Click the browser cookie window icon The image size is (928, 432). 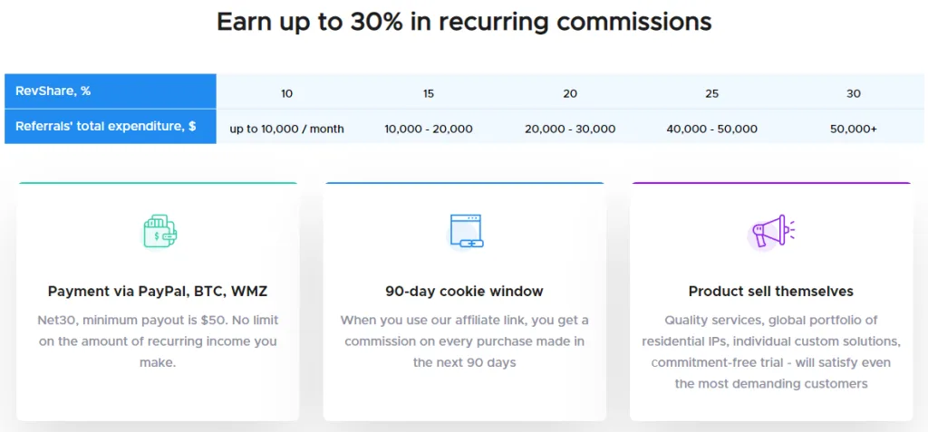[x=466, y=231]
